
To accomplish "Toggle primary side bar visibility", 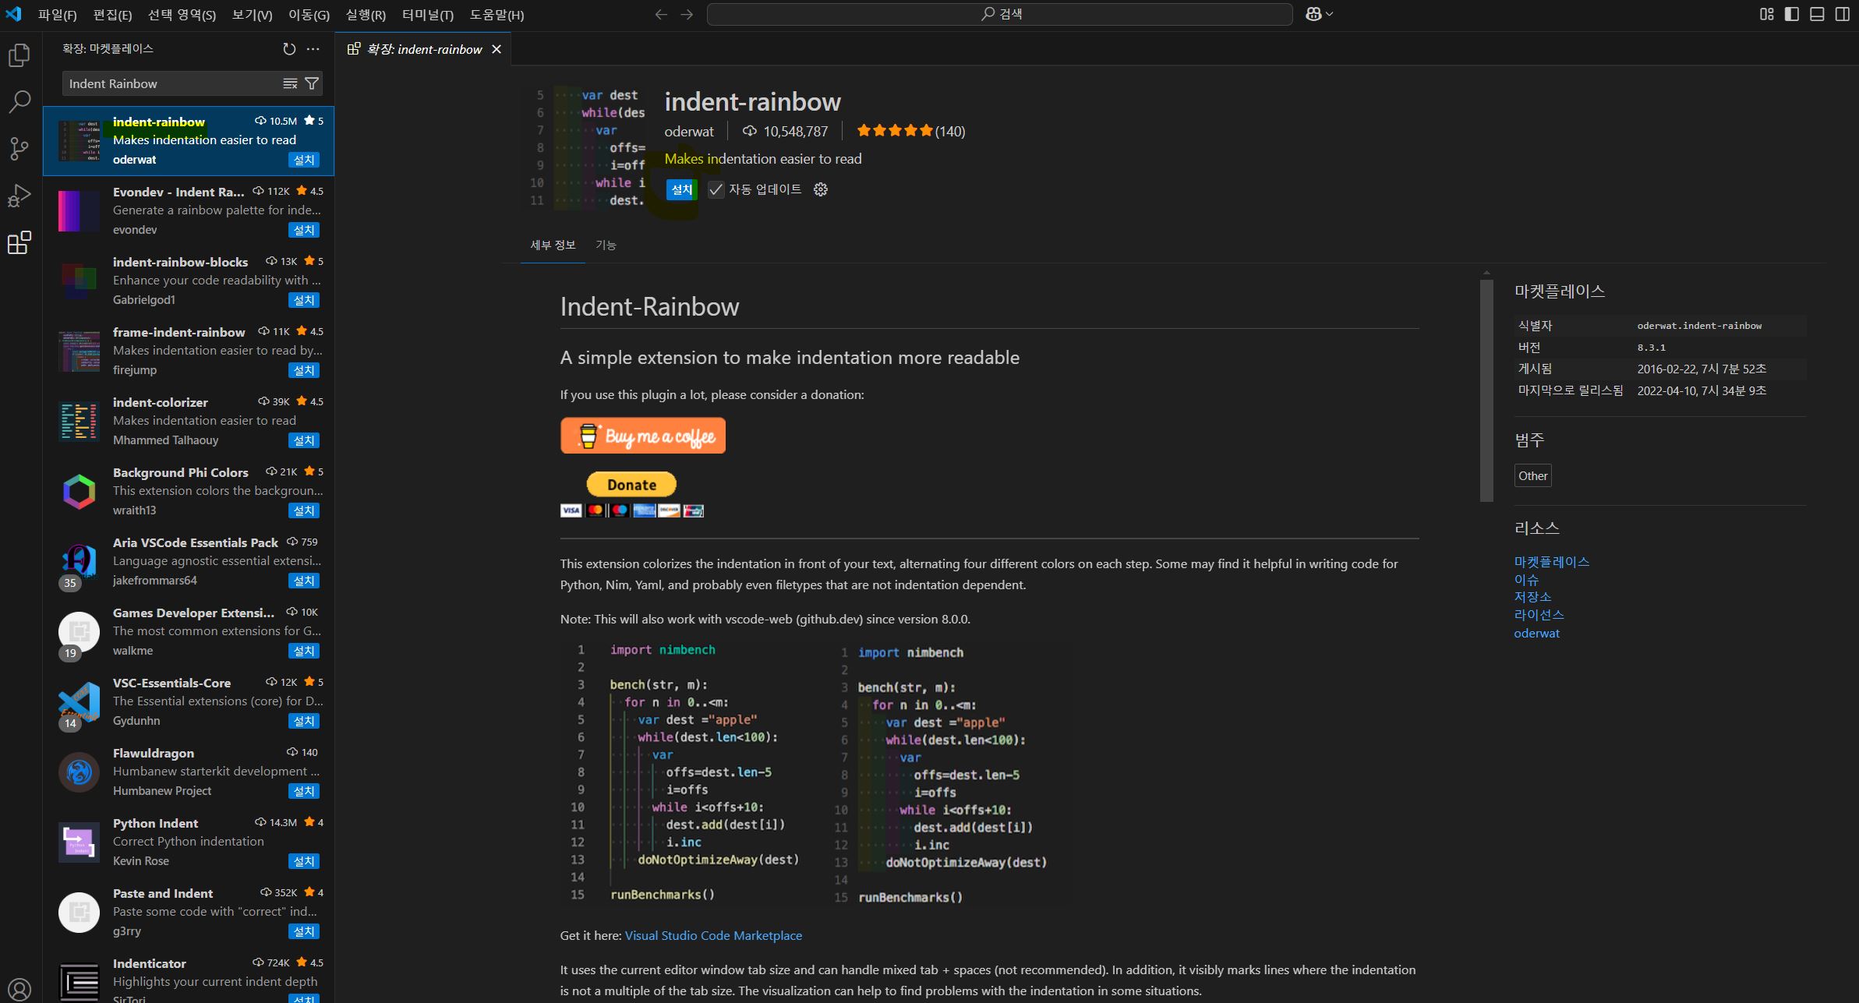I will point(1792,14).
